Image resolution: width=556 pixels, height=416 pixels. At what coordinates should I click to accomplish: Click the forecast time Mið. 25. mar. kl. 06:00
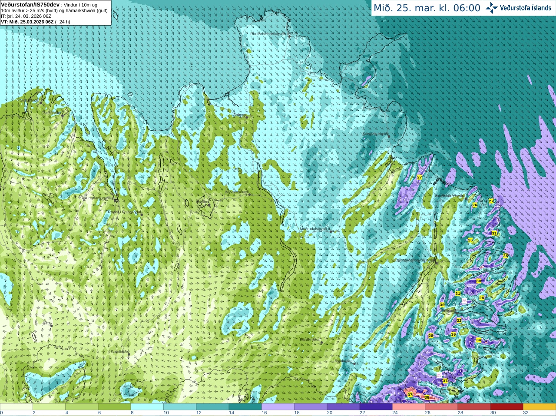tap(427, 8)
